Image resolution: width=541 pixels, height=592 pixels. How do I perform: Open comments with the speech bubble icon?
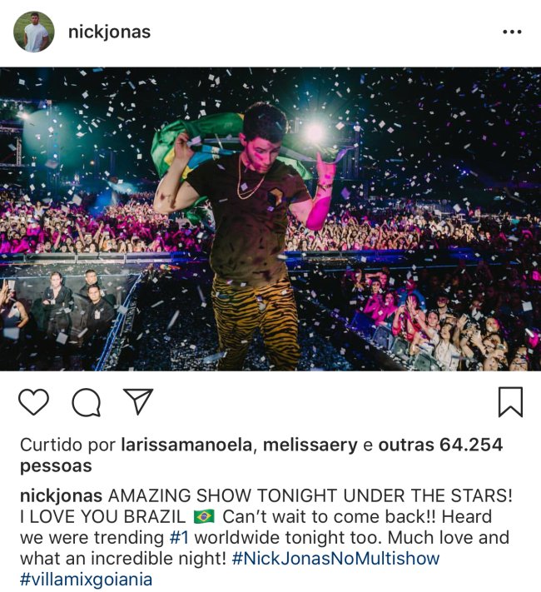point(87,402)
